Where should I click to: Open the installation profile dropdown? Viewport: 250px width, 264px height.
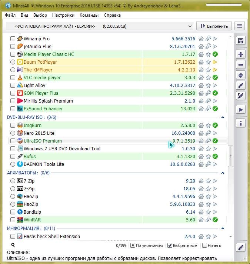pos(99,26)
